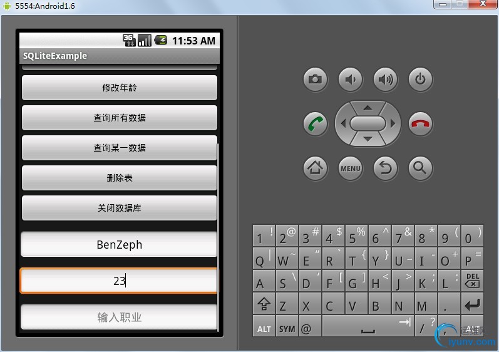Click the D-pad down arrow
Image resolution: width=499 pixels, height=352 pixels.
click(x=368, y=139)
